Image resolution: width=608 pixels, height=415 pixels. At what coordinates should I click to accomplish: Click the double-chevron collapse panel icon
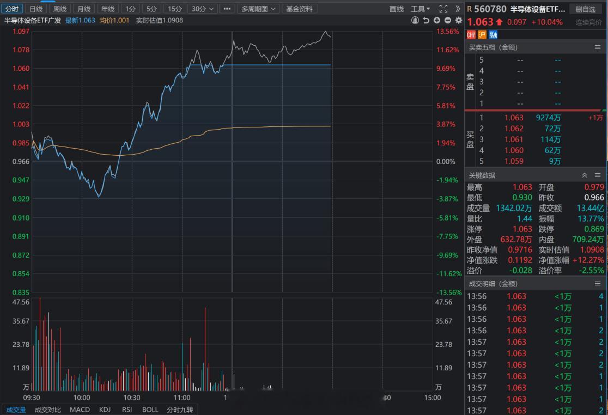click(x=458, y=9)
